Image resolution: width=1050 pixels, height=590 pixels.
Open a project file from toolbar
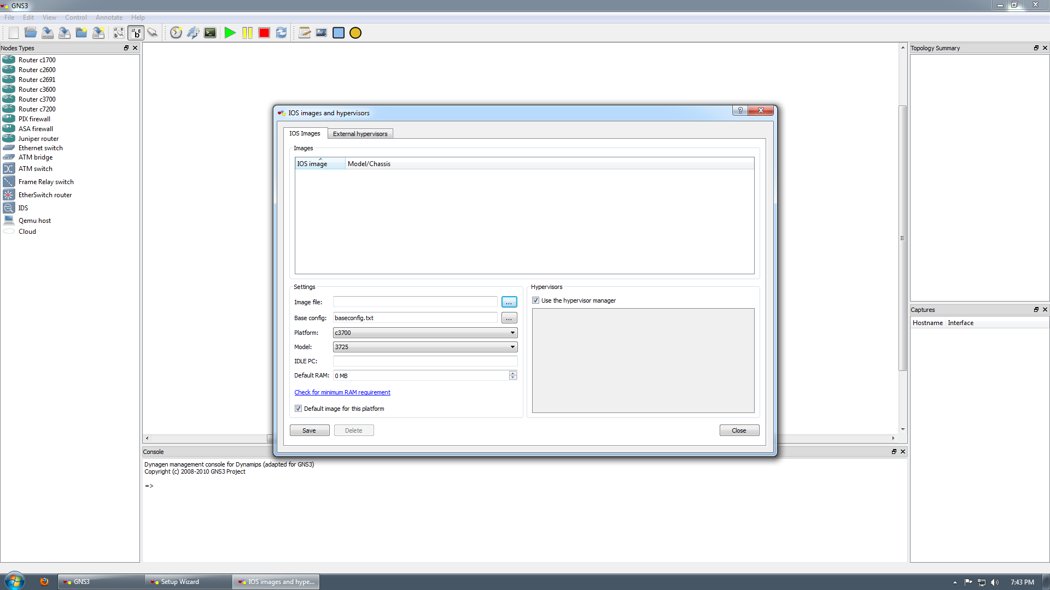point(31,33)
